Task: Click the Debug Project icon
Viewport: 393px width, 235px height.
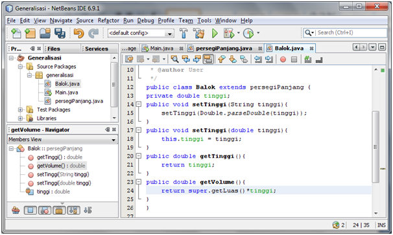Action: [x=229, y=33]
